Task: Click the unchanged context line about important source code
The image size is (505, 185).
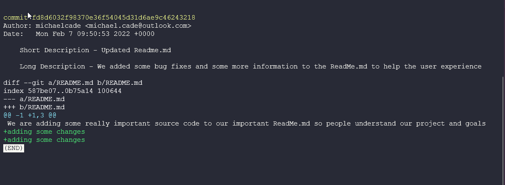Action: tap(246, 123)
